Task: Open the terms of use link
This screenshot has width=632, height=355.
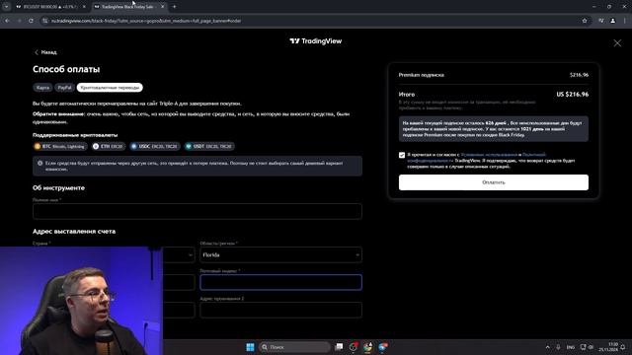Action: pyautogui.click(x=489, y=155)
